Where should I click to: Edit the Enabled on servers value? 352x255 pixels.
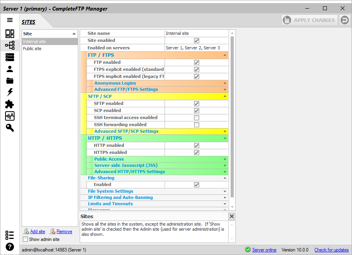(x=196, y=48)
